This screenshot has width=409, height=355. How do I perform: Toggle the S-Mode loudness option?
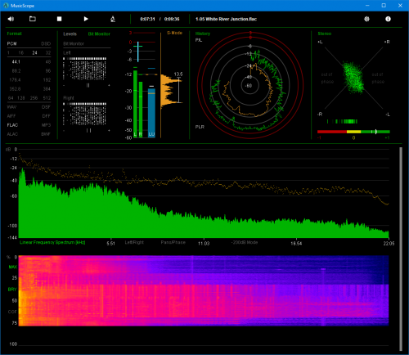[174, 33]
